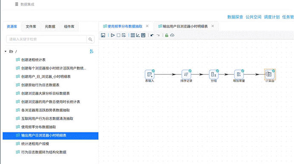Open the 数据探查 link
This screenshot has width=294, height=164.
click(x=235, y=17)
